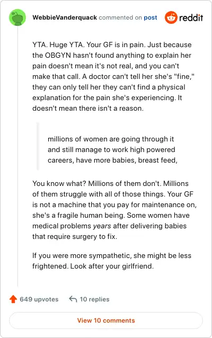Click the opening 'YTA. Huge YTA.' paragraph
Viewport: 212px width, 338px height.
point(113,76)
